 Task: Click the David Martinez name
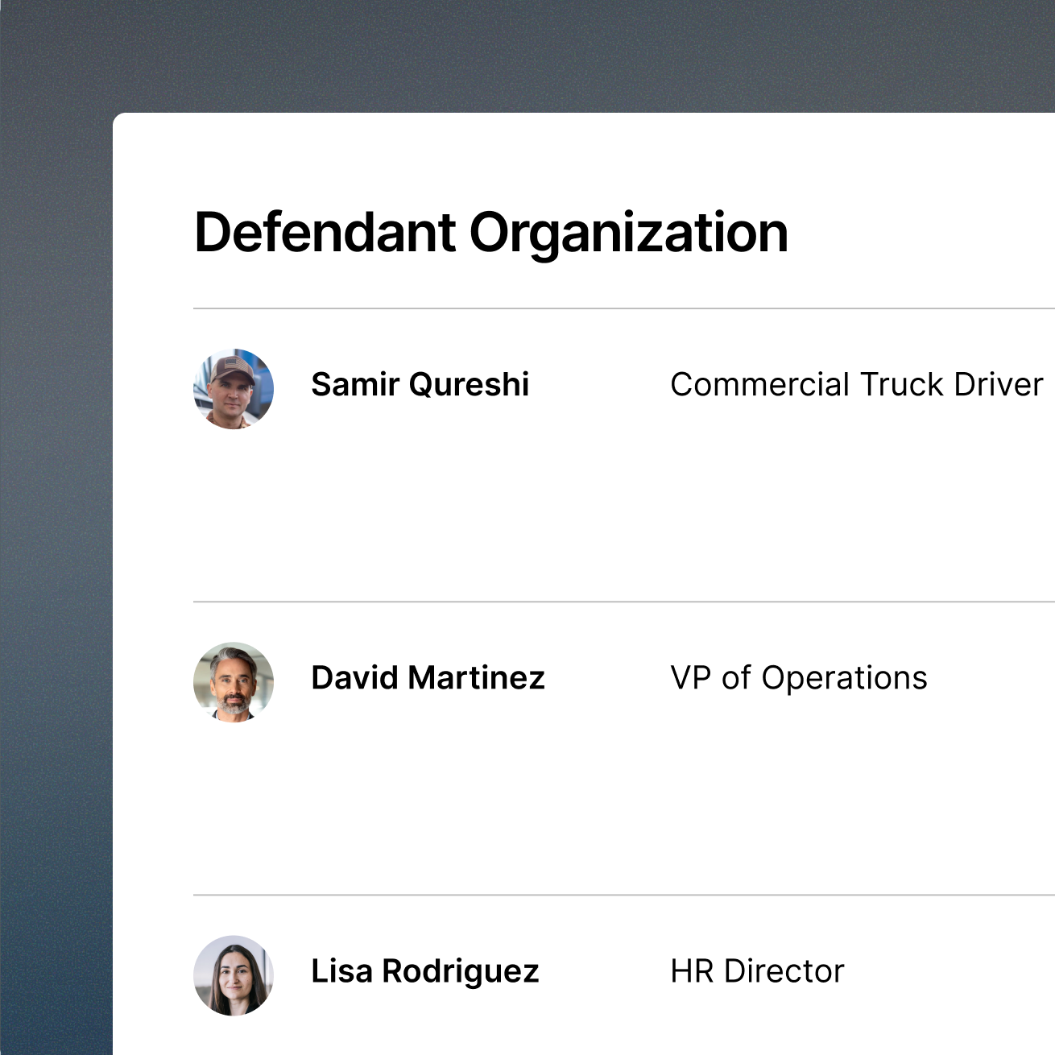pyautogui.click(x=428, y=678)
